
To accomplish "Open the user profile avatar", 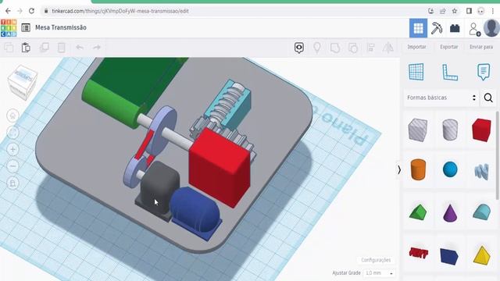I will coord(491,28).
